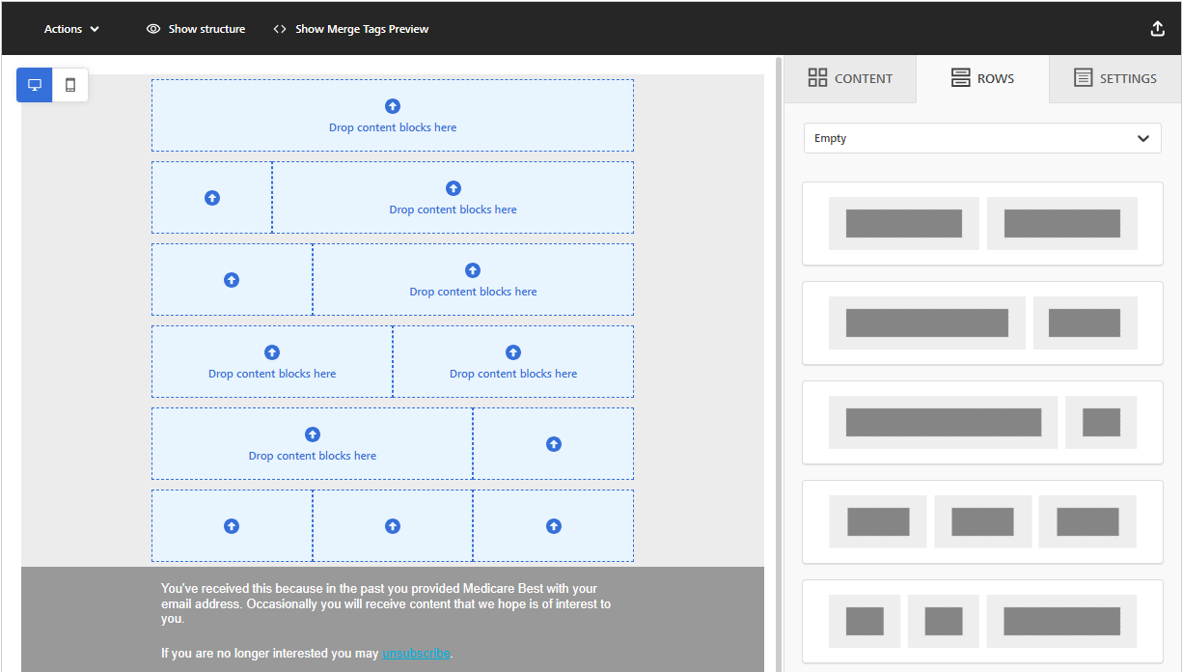Switch to the CONTENT tab

pyautogui.click(x=851, y=77)
